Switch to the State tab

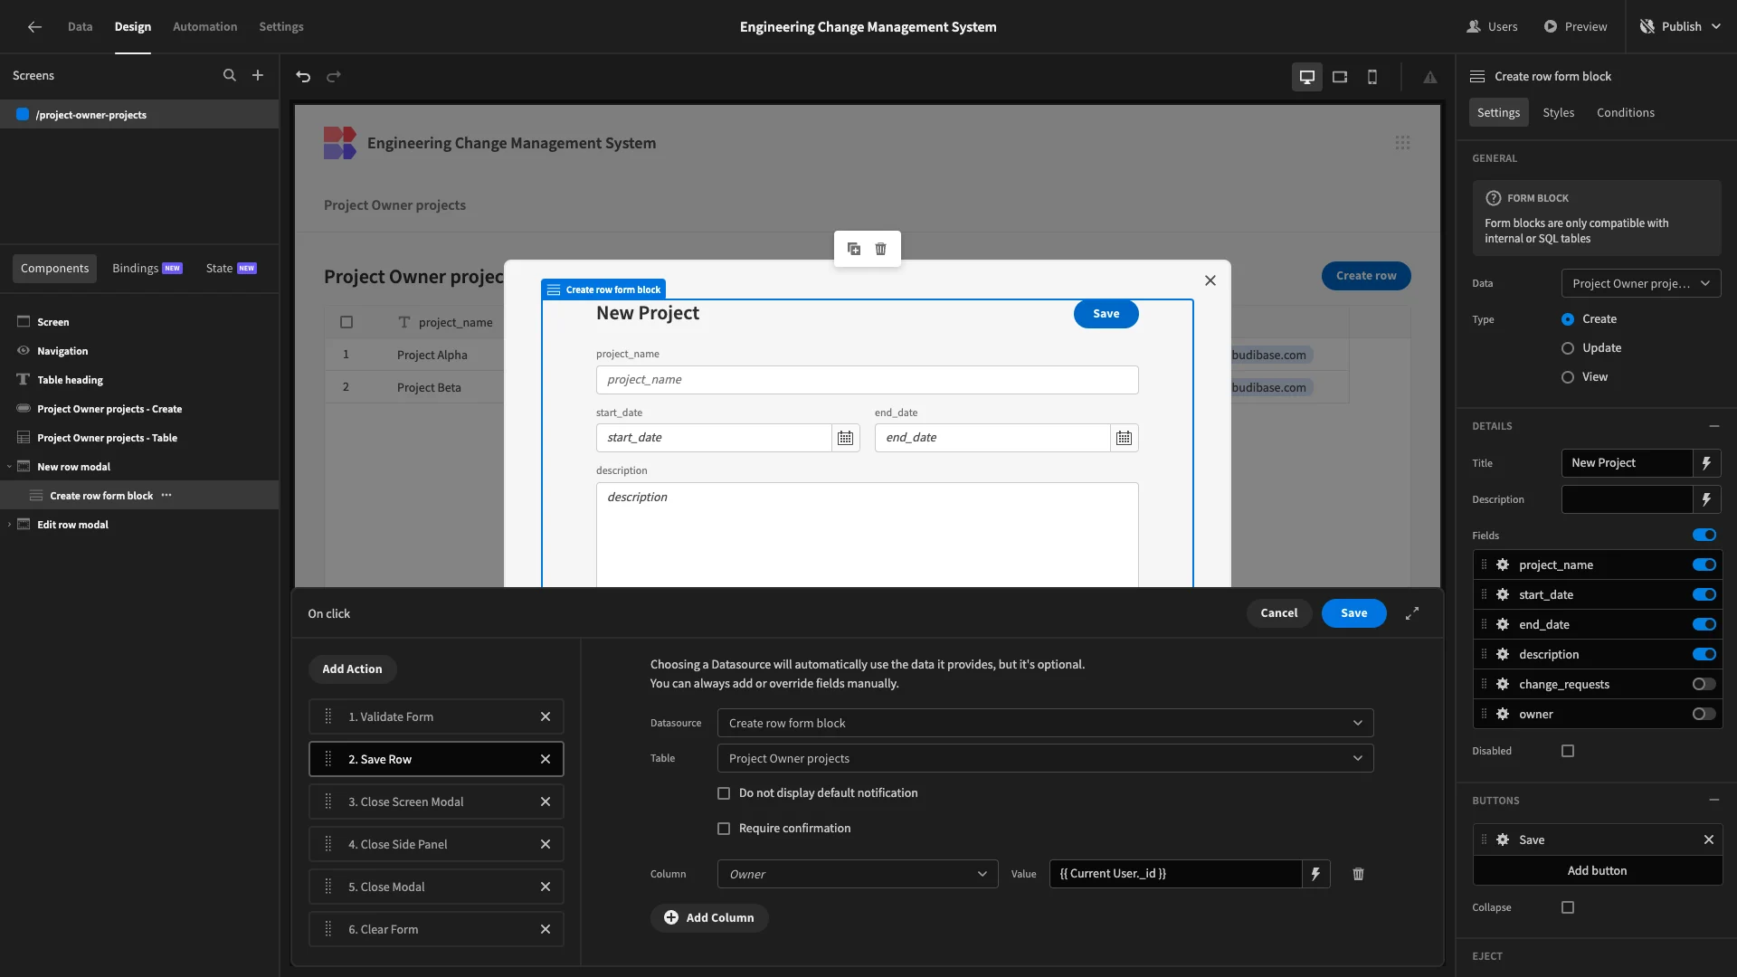coord(231,268)
